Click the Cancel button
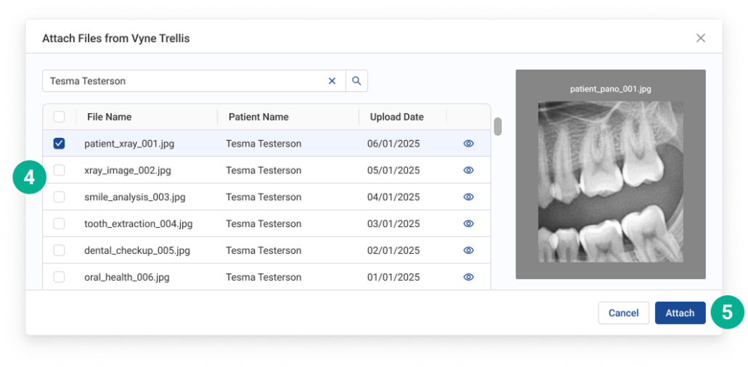The width and height of the screenshot is (748, 367). click(x=623, y=313)
